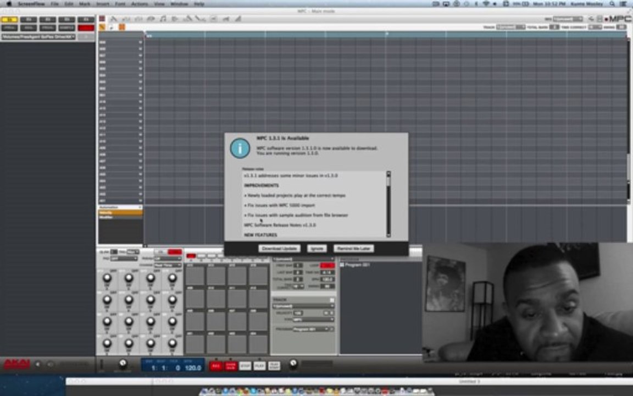Toggle the red LOOP button in sequence panel

point(327,266)
